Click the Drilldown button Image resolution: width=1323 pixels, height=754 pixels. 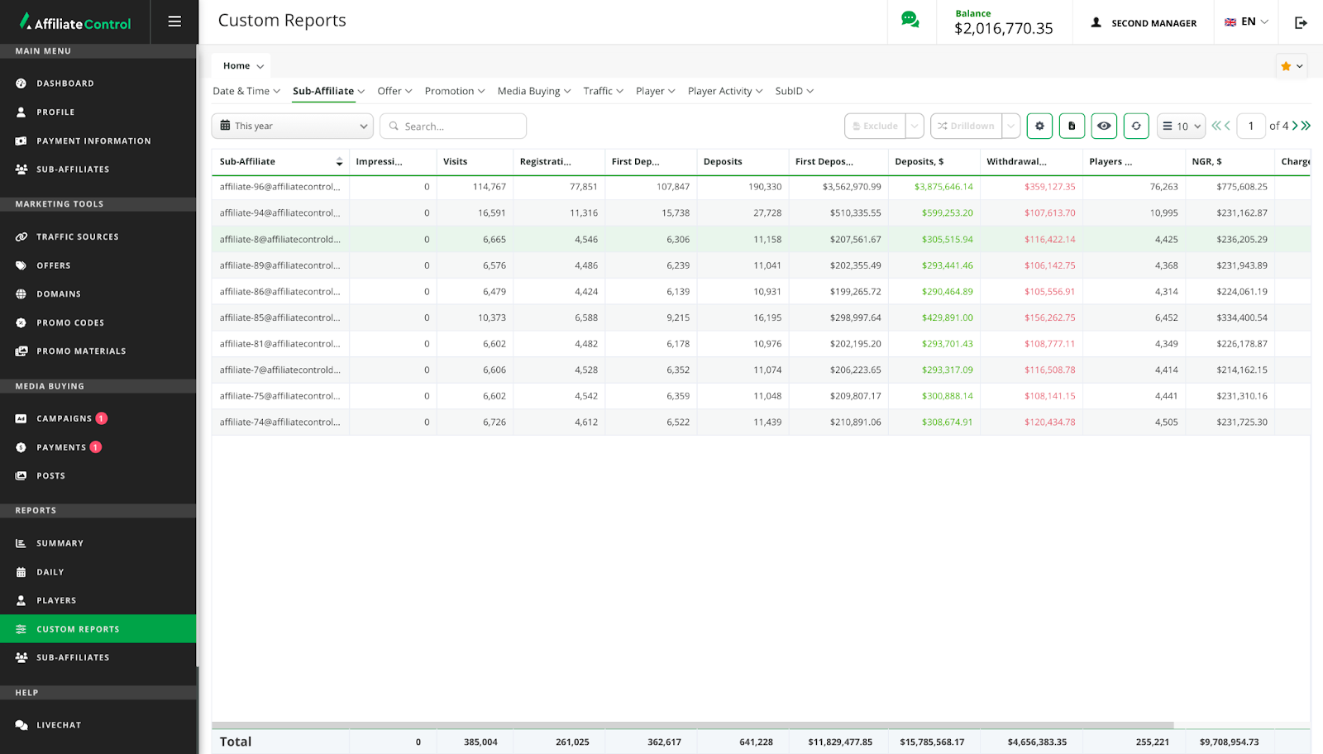[966, 126]
